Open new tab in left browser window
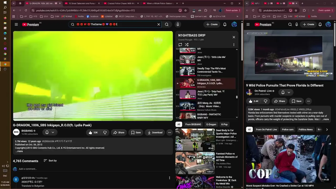336x189 pixels. click(183, 3)
